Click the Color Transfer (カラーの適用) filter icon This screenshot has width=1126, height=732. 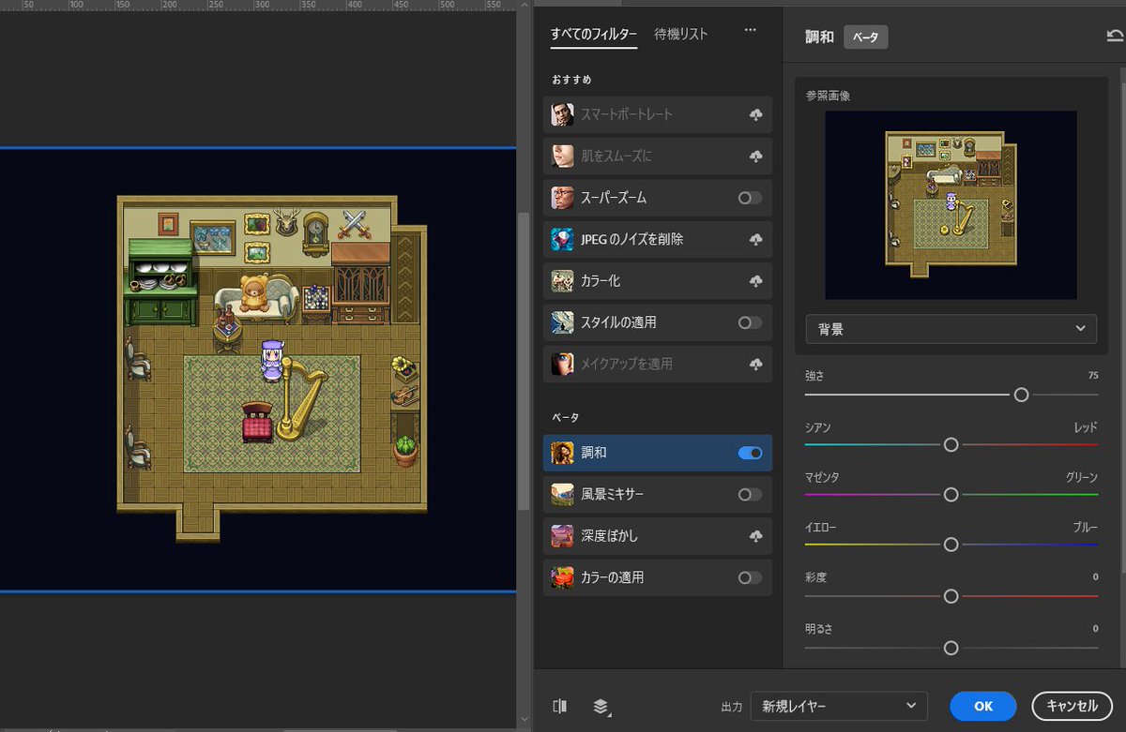tap(562, 577)
